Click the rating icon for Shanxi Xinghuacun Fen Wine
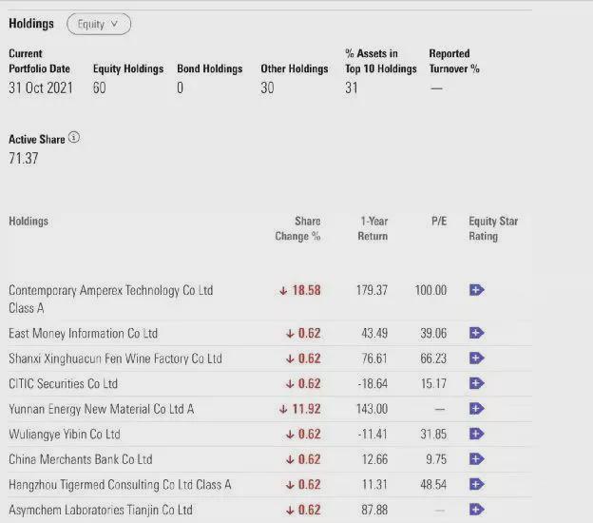The image size is (593, 523). (476, 358)
